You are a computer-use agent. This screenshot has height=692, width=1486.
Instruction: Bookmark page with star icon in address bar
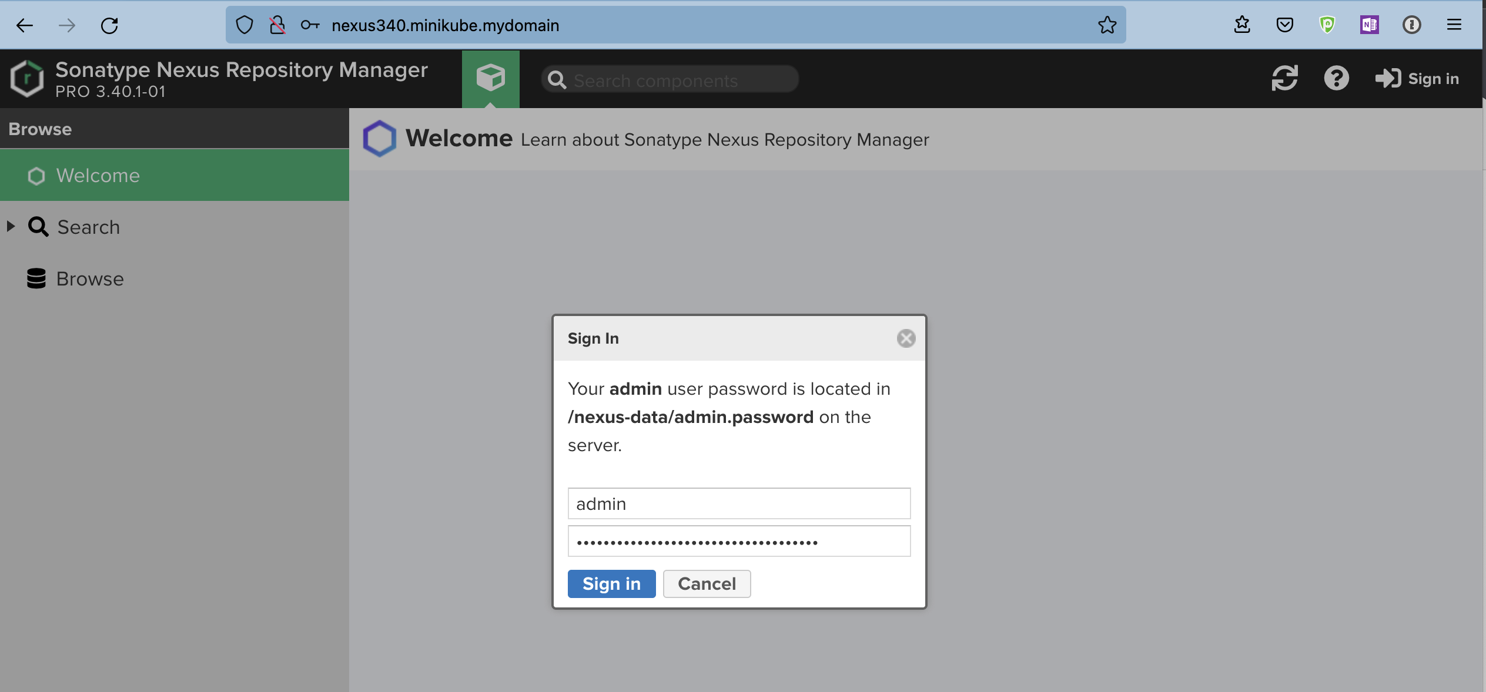[1107, 25]
